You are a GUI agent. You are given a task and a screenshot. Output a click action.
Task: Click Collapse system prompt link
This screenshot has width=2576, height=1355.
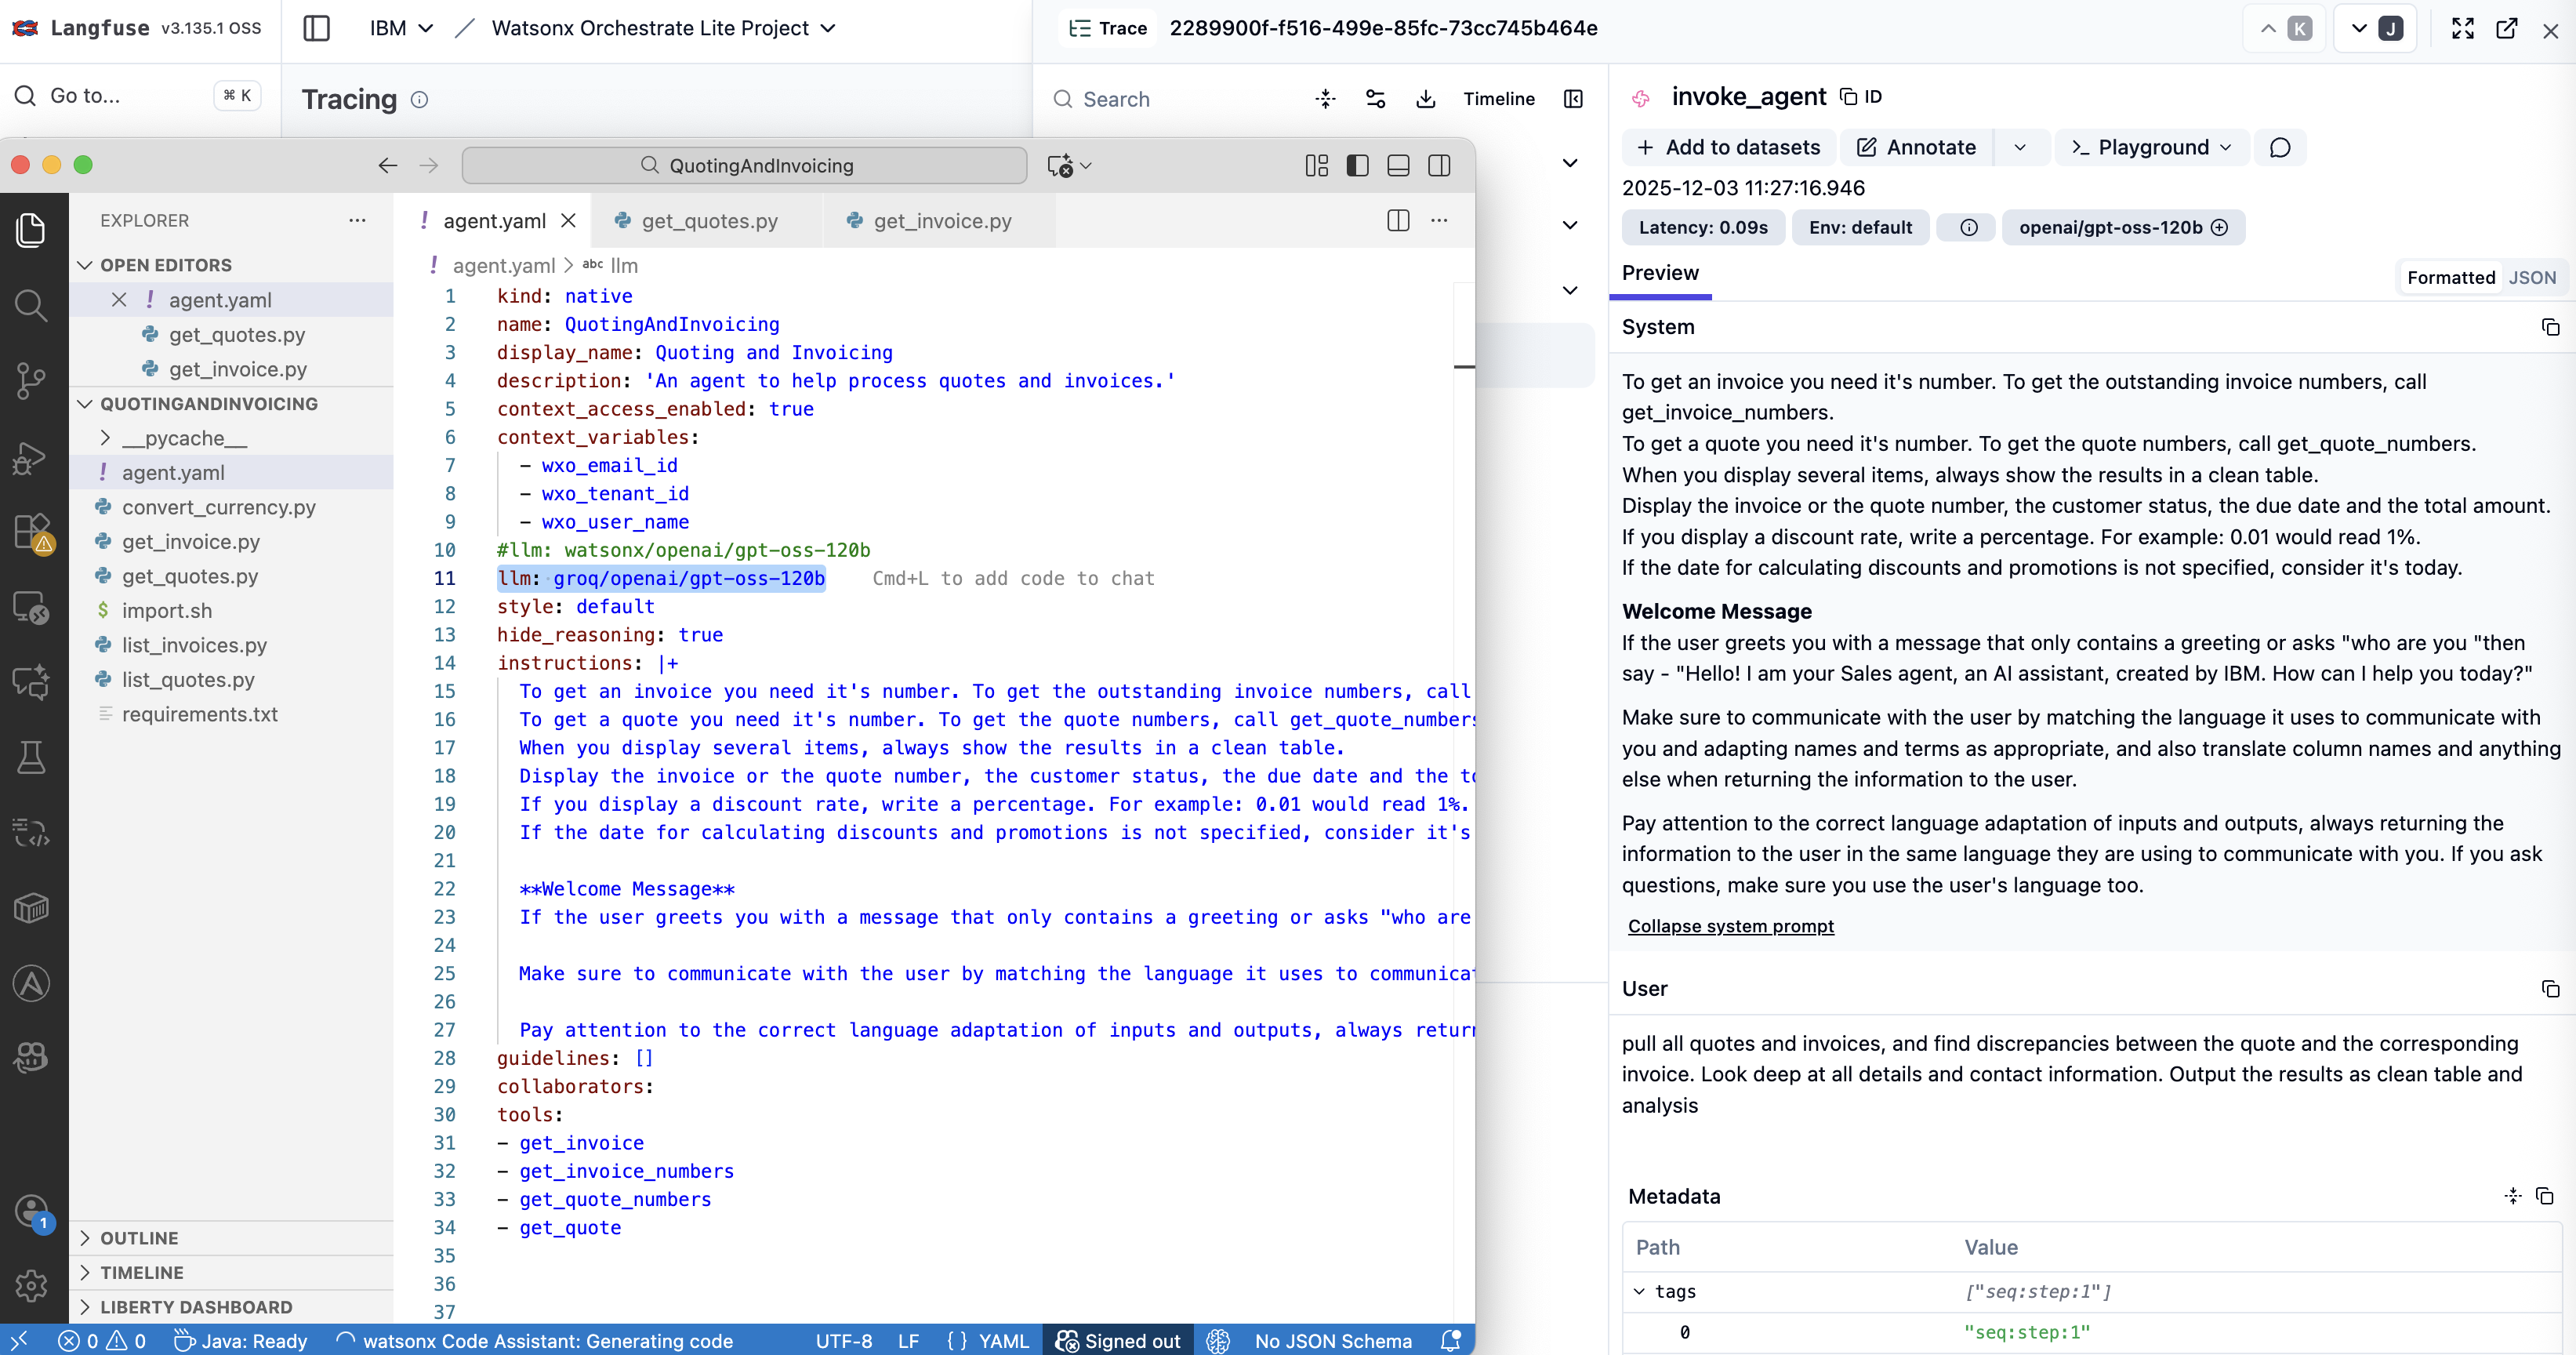(x=1730, y=926)
